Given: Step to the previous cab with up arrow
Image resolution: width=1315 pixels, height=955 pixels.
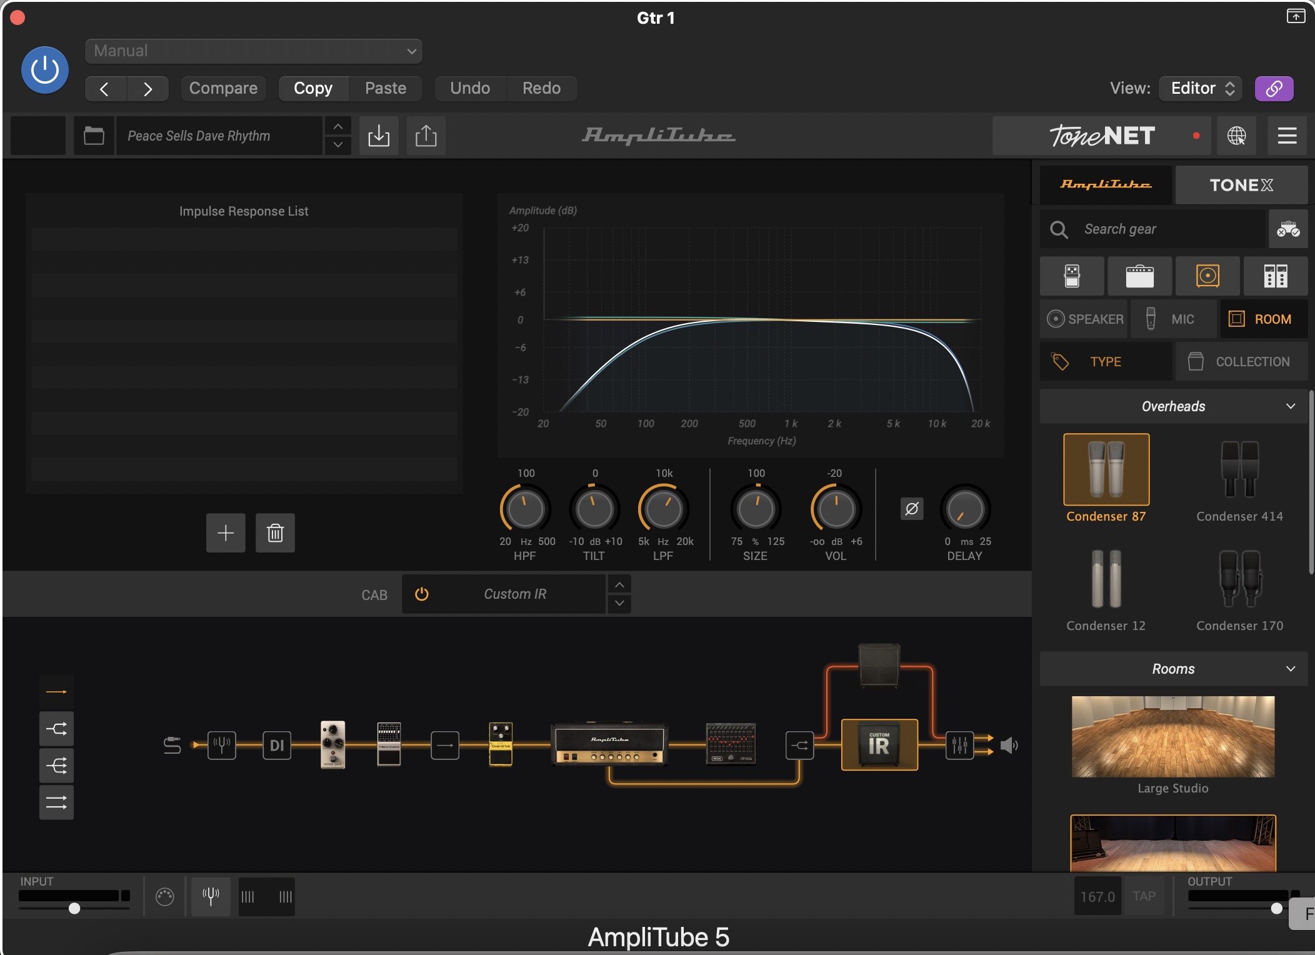Looking at the screenshot, I should pyautogui.click(x=619, y=584).
